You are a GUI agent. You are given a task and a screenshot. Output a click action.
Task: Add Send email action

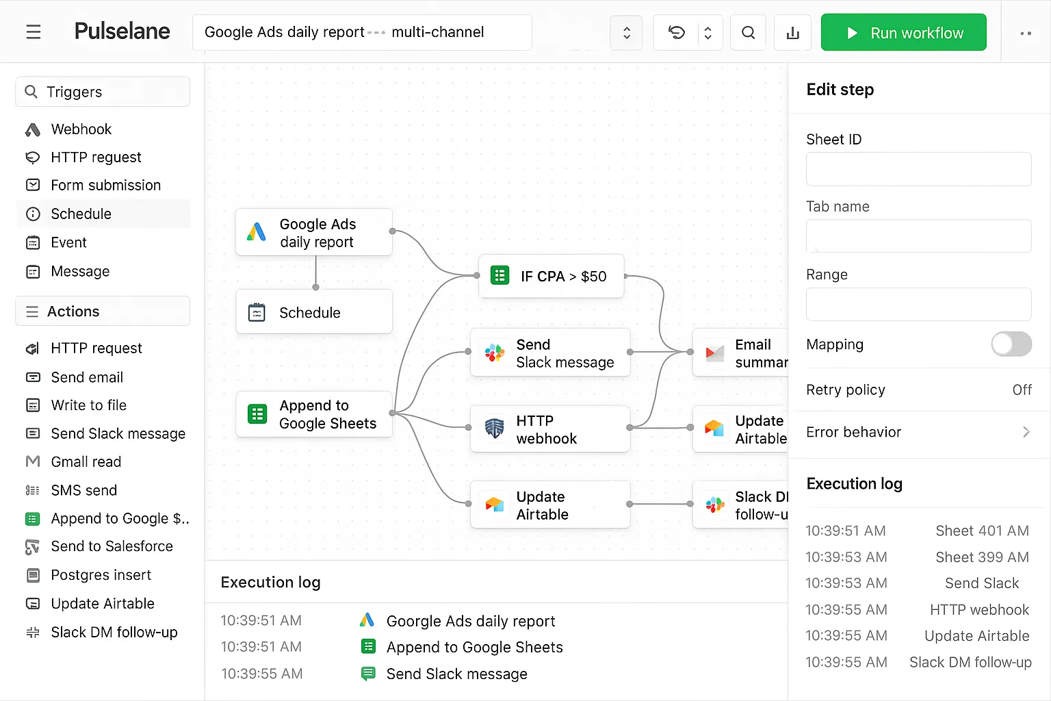(103, 377)
